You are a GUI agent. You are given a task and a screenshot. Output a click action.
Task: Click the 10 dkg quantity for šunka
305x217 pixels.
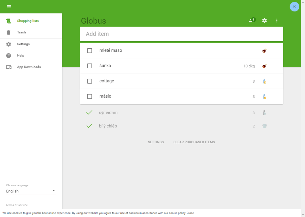tap(249, 66)
